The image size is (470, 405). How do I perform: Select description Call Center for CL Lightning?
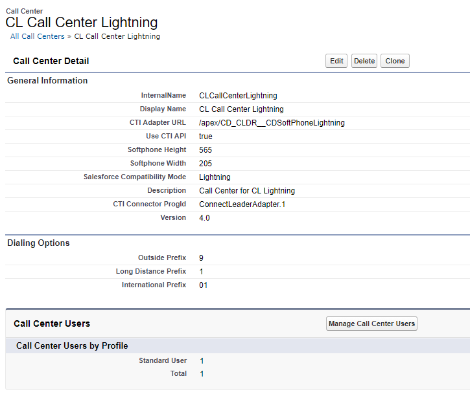click(x=247, y=191)
